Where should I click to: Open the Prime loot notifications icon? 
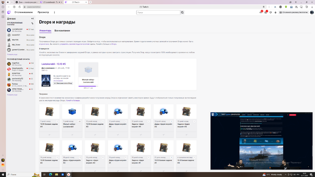[261, 12]
